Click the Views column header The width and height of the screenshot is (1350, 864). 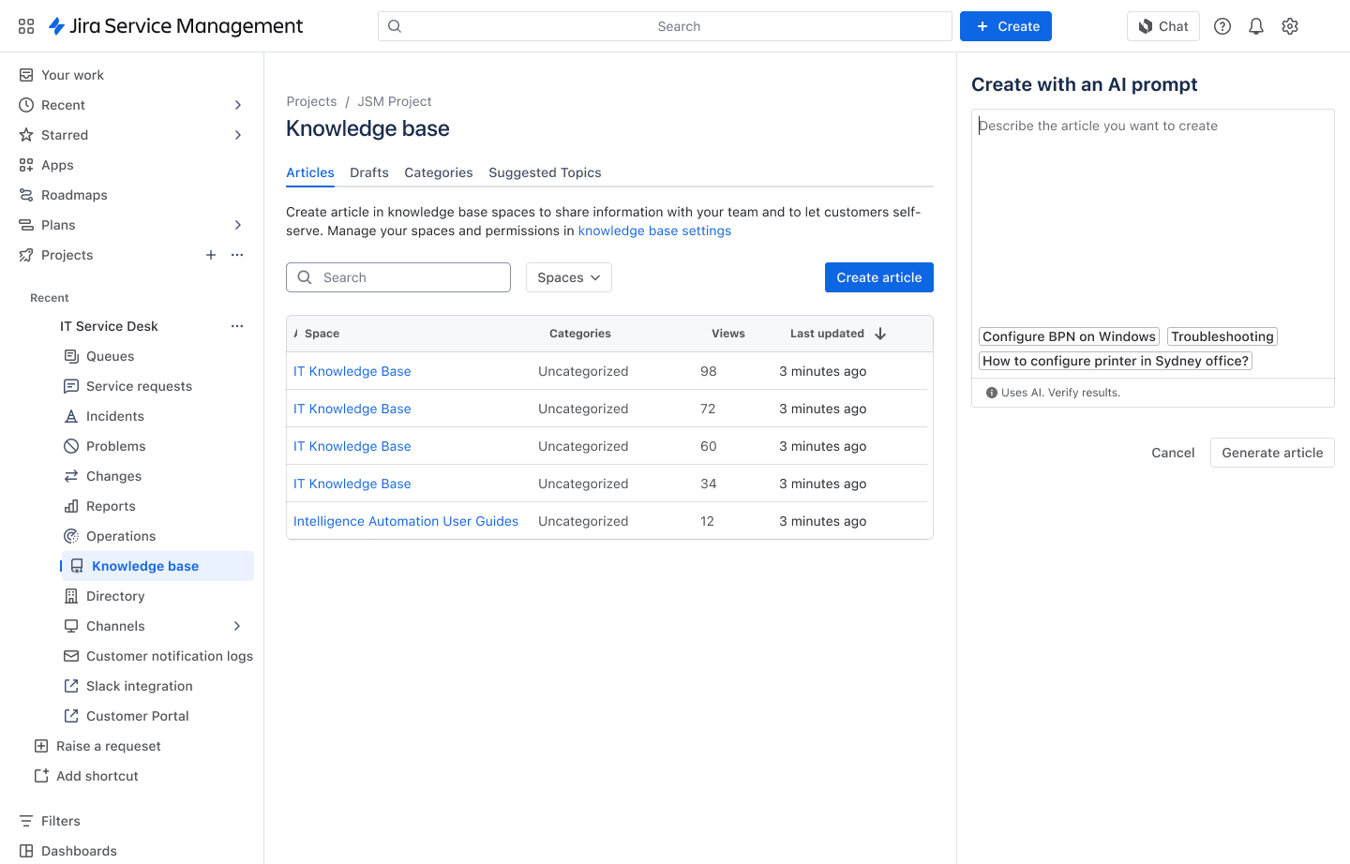pyautogui.click(x=728, y=334)
